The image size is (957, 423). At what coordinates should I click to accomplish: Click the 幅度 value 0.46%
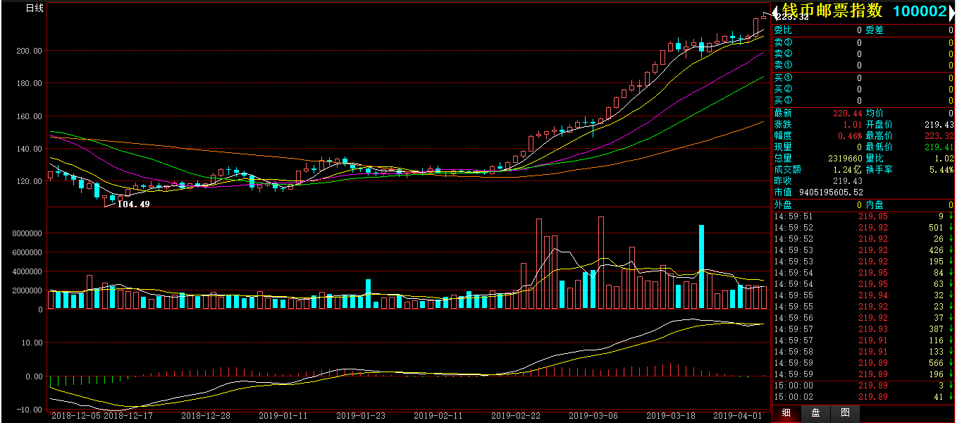point(850,135)
